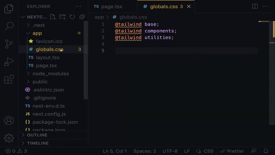The height and width of the screenshot is (155, 275).
Task: Expand the TIMELINE section
Action: tap(38, 143)
